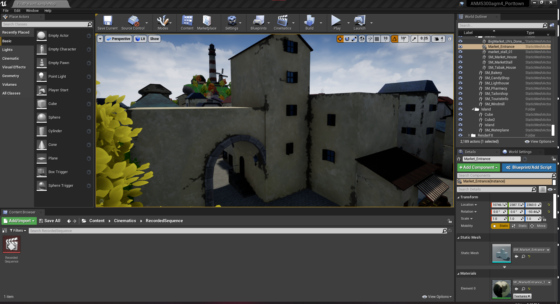Hide the SM_Lighthouse actor eye icon

[x=460, y=83]
